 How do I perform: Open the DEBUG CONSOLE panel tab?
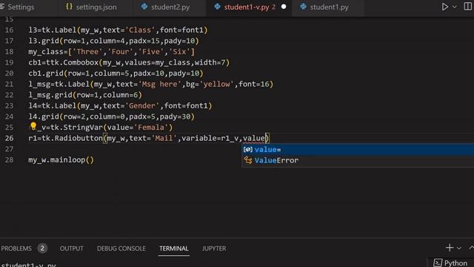[x=121, y=248]
